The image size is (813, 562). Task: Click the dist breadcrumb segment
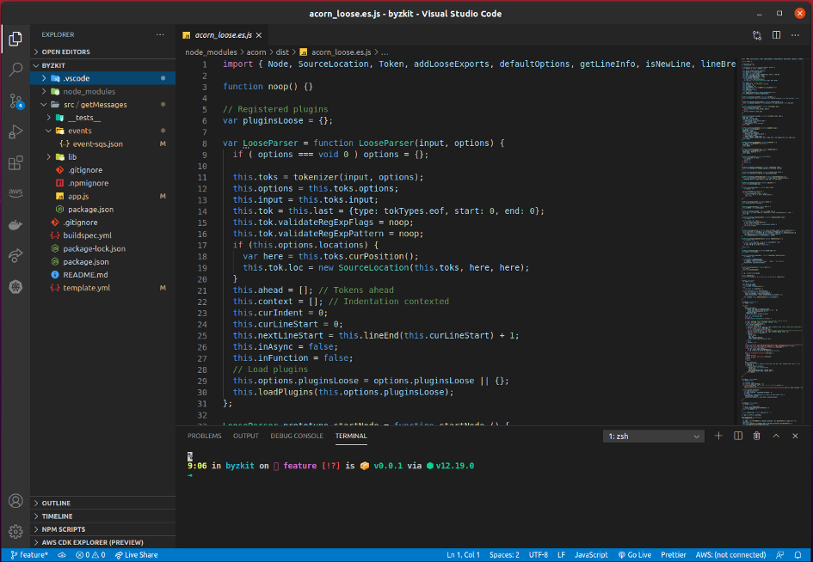pos(282,52)
